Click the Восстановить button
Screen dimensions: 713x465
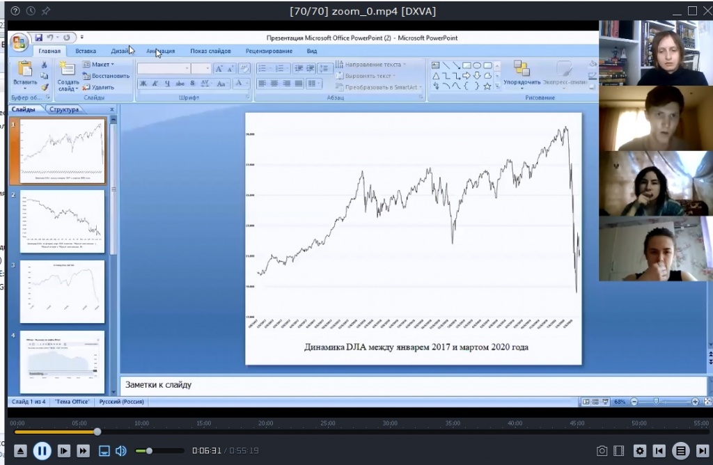[x=107, y=76]
